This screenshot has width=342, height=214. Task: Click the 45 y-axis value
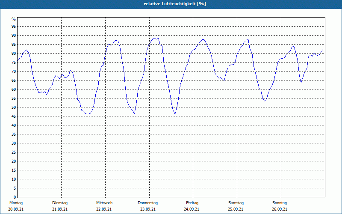click(x=14, y=116)
